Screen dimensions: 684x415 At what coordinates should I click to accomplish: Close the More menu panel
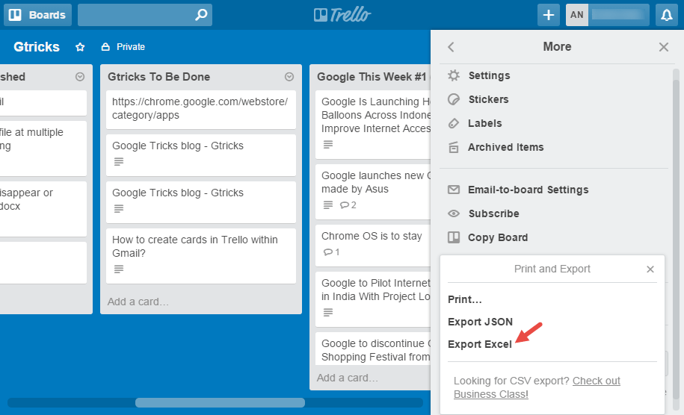[x=664, y=47]
